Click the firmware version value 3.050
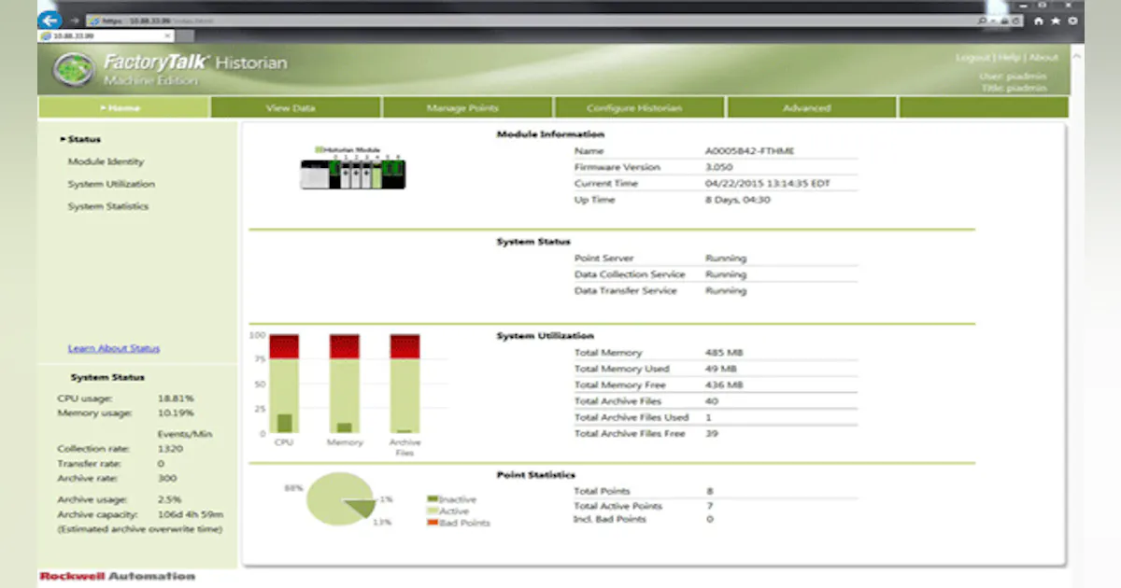The image size is (1121, 588). coord(719,168)
